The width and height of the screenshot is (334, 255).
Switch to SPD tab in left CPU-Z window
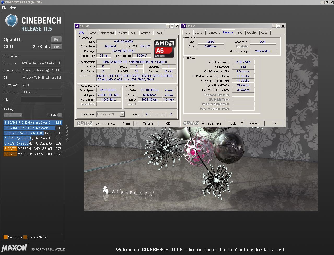[134, 33]
